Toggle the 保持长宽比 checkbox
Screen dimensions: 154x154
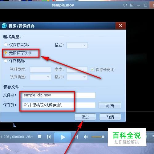(92, 70)
